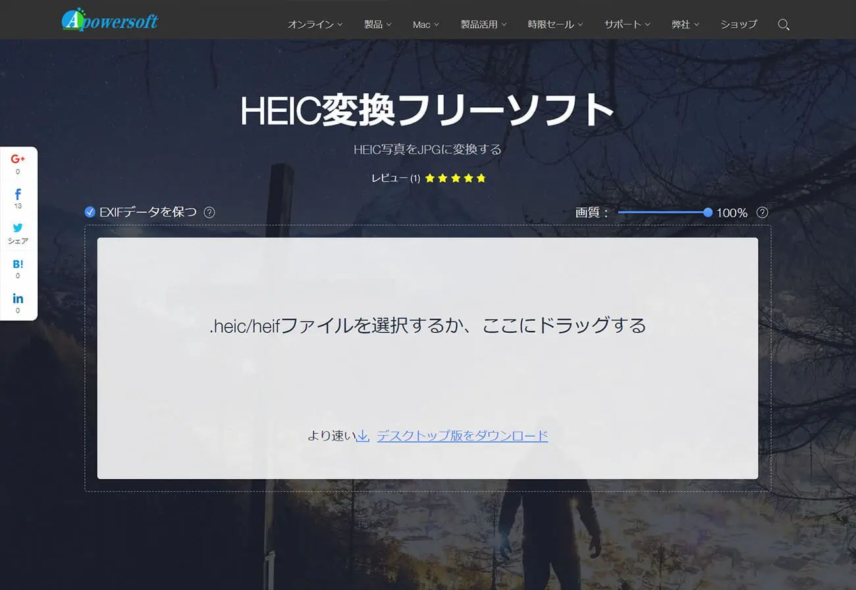Image resolution: width=856 pixels, height=590 pixels.
Task: Click the download arrow icon
Action: click(x=362, y=435)
